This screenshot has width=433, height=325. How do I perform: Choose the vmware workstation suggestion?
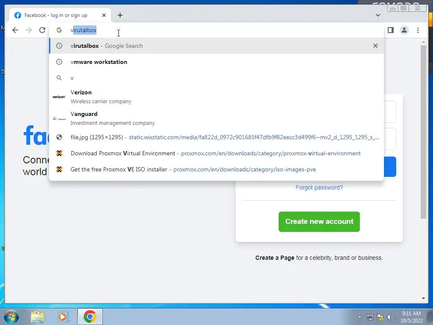216,62
